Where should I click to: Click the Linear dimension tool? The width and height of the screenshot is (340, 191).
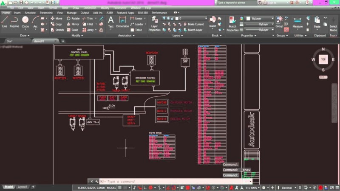136,19
